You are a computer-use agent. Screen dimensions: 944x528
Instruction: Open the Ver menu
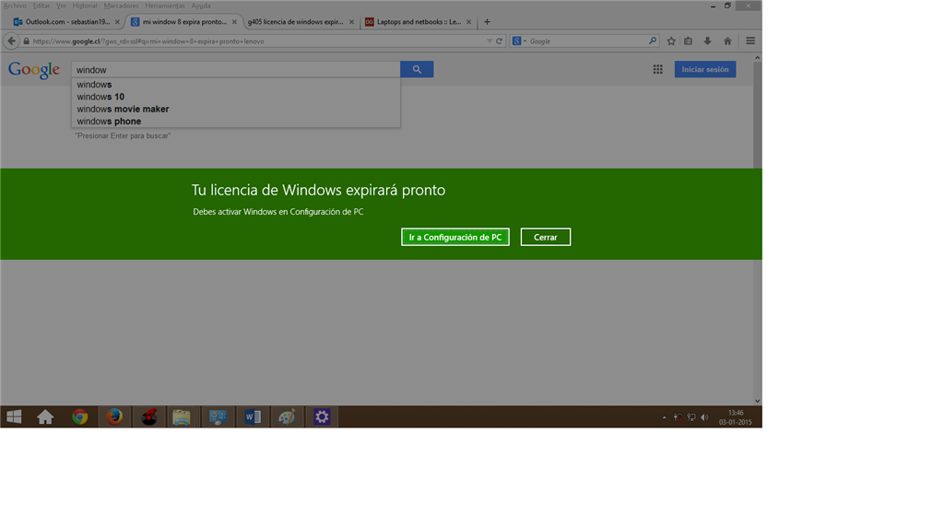[61, 6]
